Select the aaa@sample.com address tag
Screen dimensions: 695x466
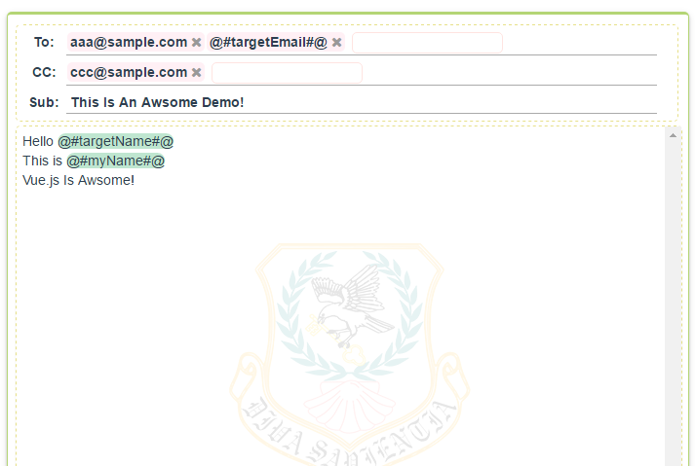(x=129, y=43)
